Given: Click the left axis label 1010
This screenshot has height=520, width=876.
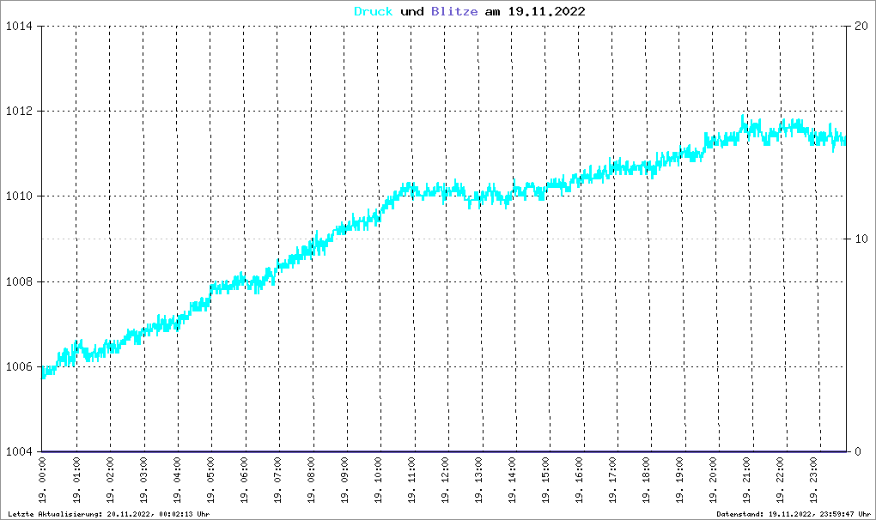Looking at the screenshot, I should pos(19,197).
